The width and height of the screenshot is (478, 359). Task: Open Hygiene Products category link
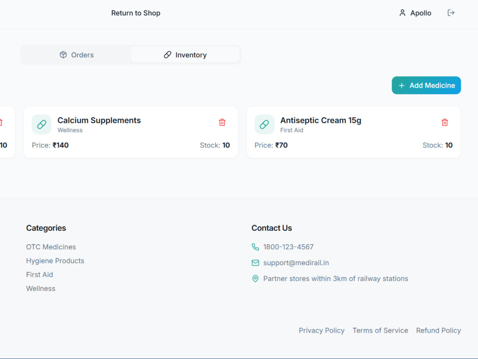(x=55, y=261)
